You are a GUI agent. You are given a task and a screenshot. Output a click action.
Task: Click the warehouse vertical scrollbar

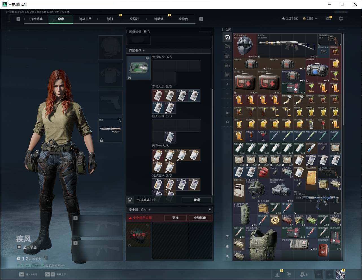pyautogui.click(x=343, y=79)
